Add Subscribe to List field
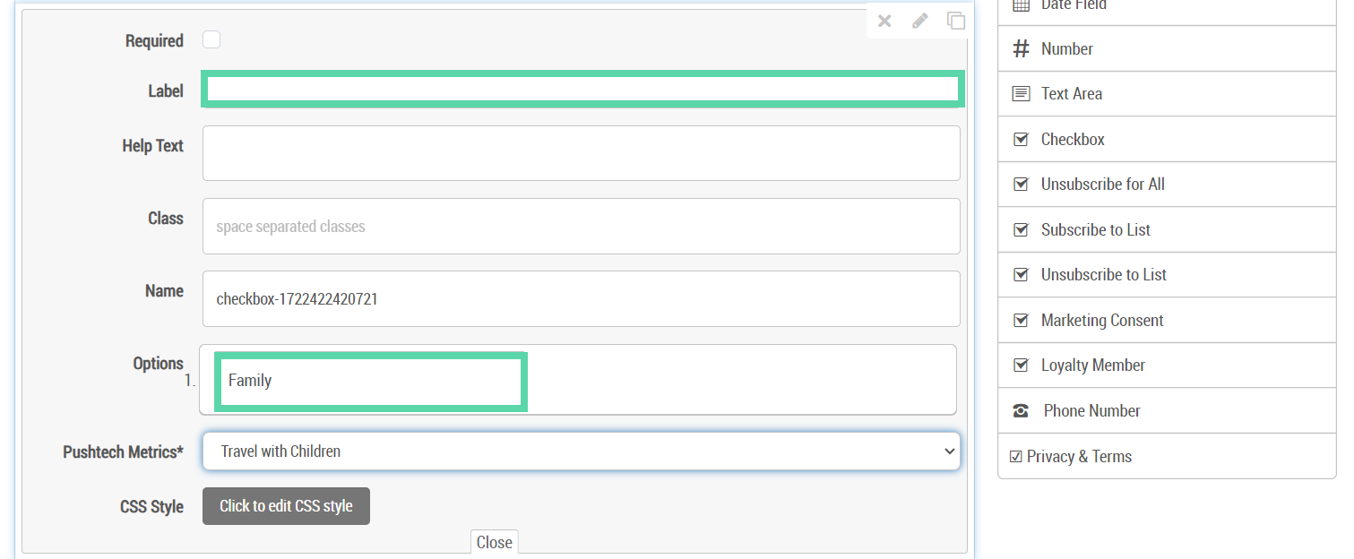Screen dimensions: 1354x559 coord(1167,229)
